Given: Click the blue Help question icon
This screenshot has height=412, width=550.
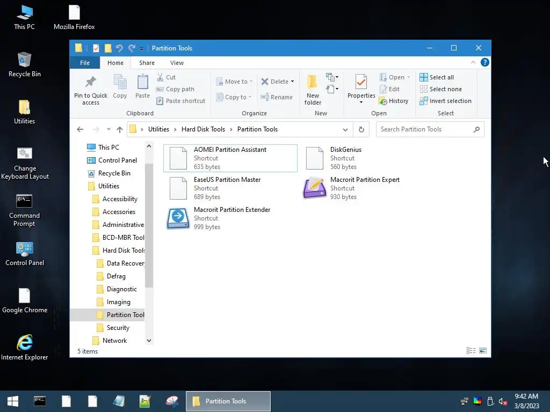Looking at the screenshot, I should click(x=485, y=62).
